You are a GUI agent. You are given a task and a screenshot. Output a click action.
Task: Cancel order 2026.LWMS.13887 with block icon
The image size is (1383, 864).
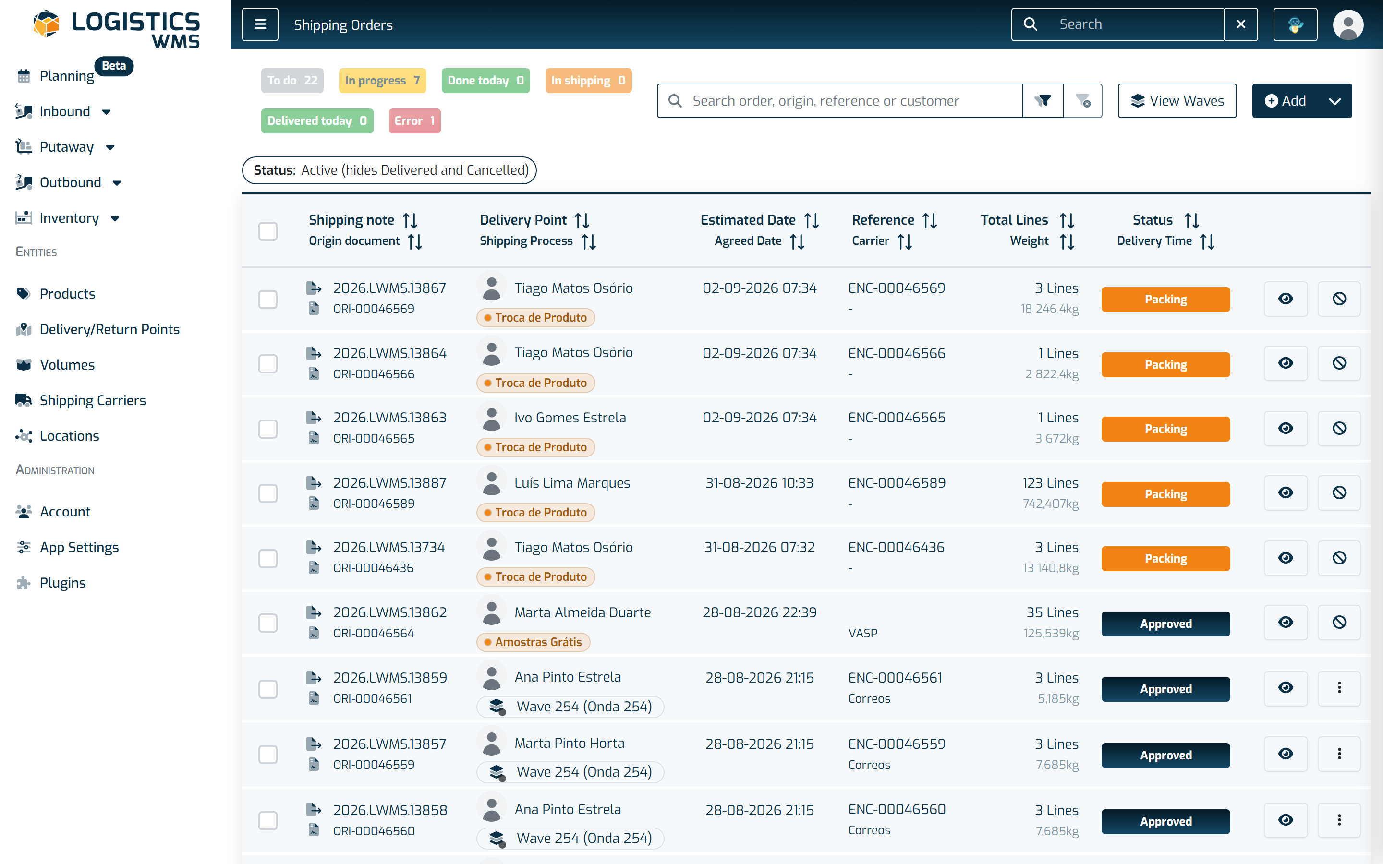point(1339,493)
